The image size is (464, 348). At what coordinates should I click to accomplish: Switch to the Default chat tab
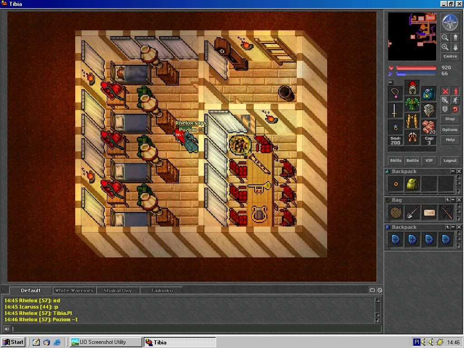coord(31,290)
